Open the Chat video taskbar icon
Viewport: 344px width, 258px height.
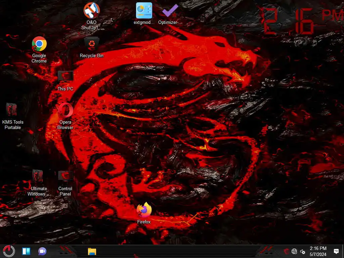tap(42, 251)
